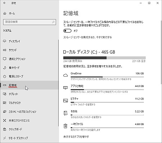Open タブレット settings
162x143 pixels.
point(30,94)
